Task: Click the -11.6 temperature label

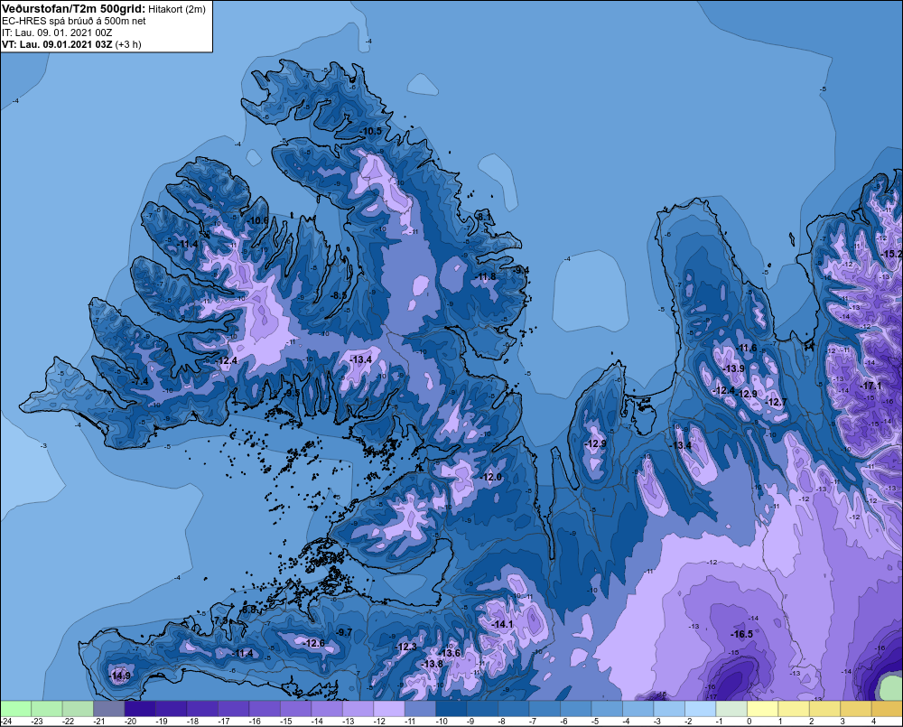Action: pos(747,348)
